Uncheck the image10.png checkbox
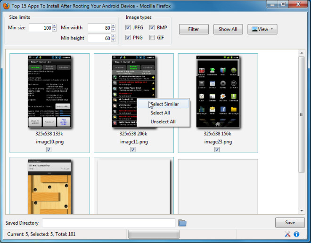The width and height of the screenshot is (311, 243). coord(49,149)
